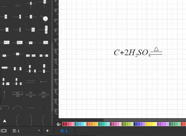This screenshot has width=186, height=136.
Task: Click the canvas horizontal scrollbar
Action: 144,120
